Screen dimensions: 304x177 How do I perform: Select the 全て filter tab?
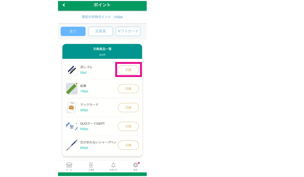pos(73,31)
